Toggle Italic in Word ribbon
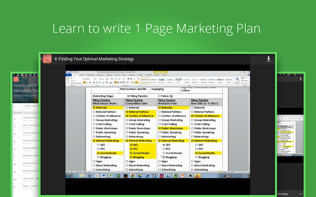The image size is (316, 197). (x=87, y=82)
